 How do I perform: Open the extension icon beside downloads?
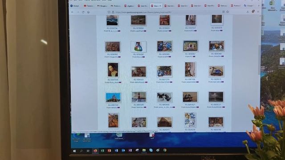pyautogui.click(x=253, y=12)
